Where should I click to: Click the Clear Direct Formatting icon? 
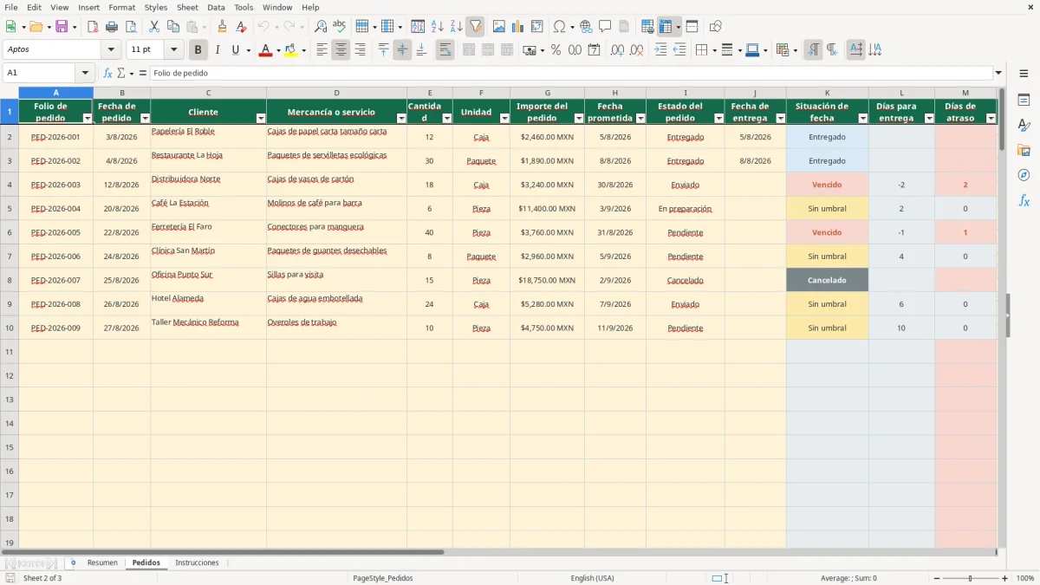pyautogui.click(x=242, y=27)
